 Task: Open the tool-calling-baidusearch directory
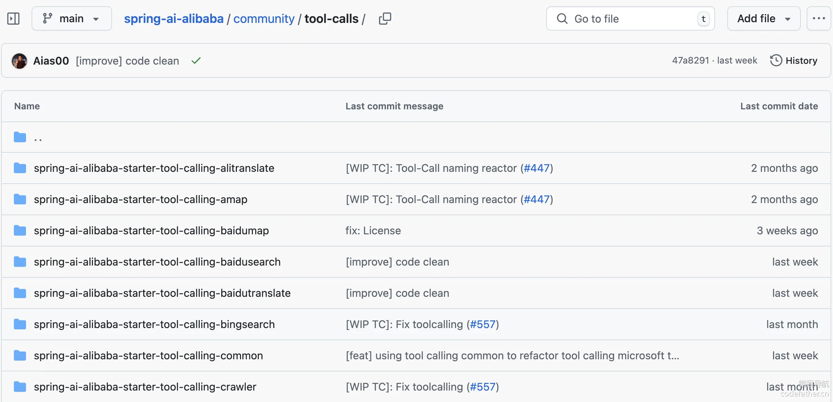157,262
